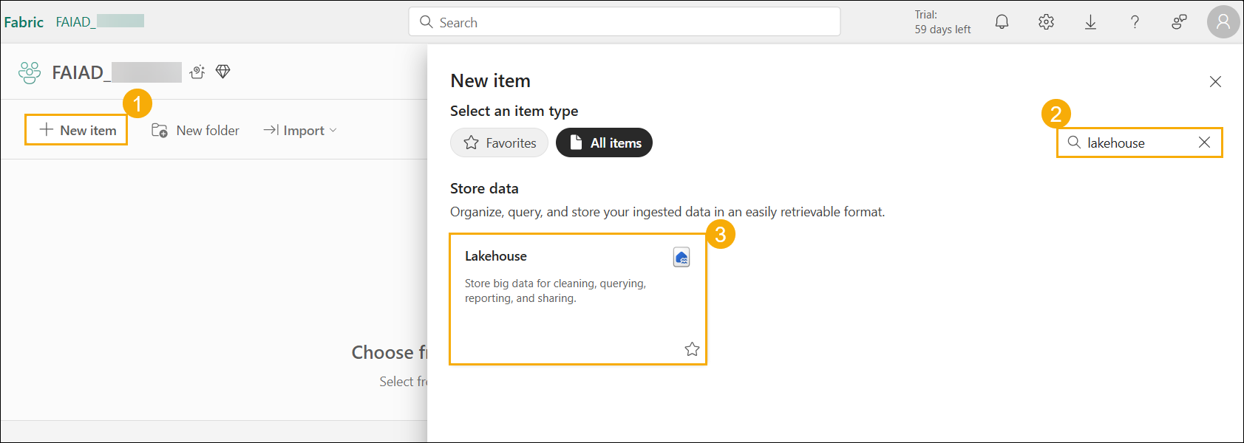Switch to the Favorites filter
This screenshot has height=443, width=1244.
[x=500, y=142]
